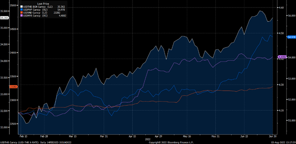Click the 4.20 right axis label
This screenshot has width=296, height=144.
click(x=282, y=110)
